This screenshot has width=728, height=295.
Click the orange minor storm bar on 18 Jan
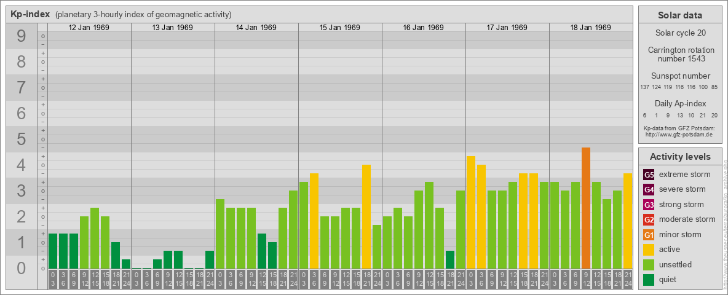pyautogui.click(x=585, y=208)
